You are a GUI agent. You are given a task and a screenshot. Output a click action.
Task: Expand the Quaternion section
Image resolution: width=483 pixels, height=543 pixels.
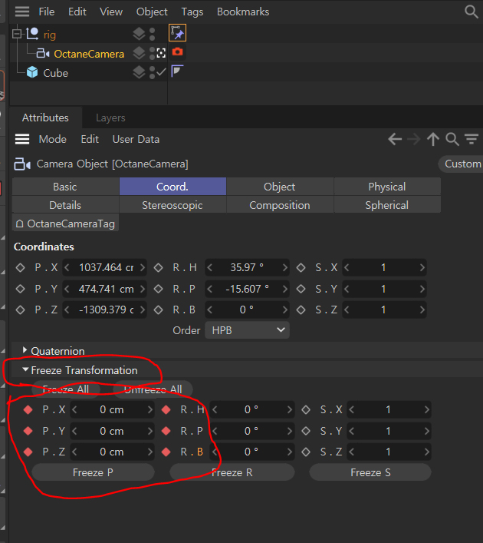pos(25,350)
